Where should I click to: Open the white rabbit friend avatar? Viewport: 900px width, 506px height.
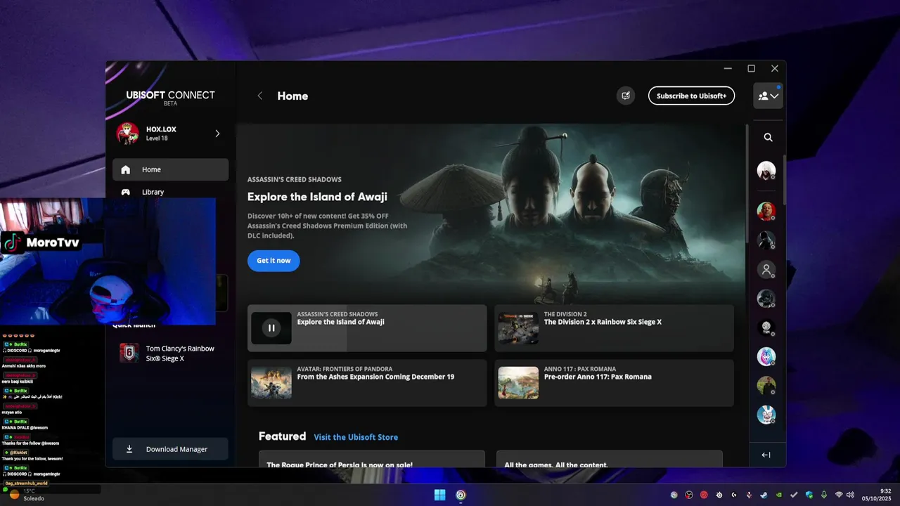coord(766,415)
